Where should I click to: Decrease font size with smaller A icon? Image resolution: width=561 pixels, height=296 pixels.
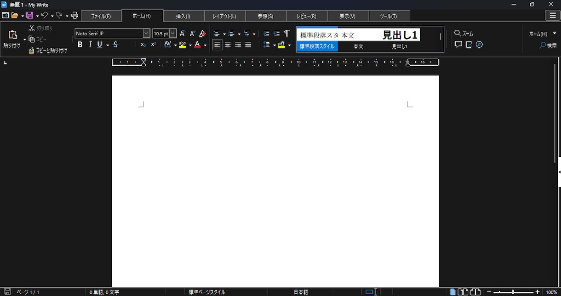click(192, 34)
